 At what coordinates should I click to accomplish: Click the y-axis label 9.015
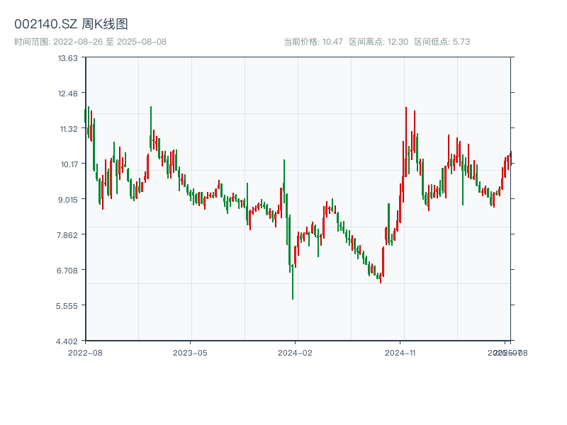[67, 200]
